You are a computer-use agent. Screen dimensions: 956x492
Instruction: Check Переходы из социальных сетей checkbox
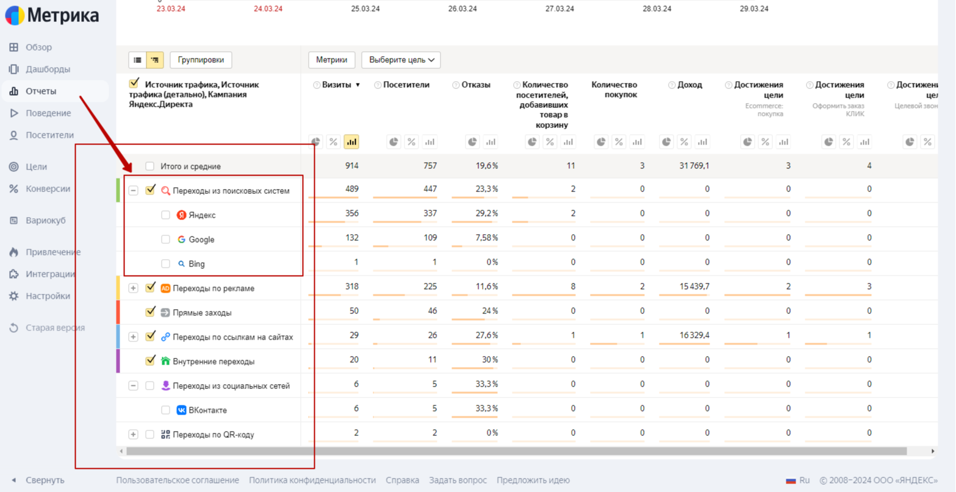coord(149,386)
